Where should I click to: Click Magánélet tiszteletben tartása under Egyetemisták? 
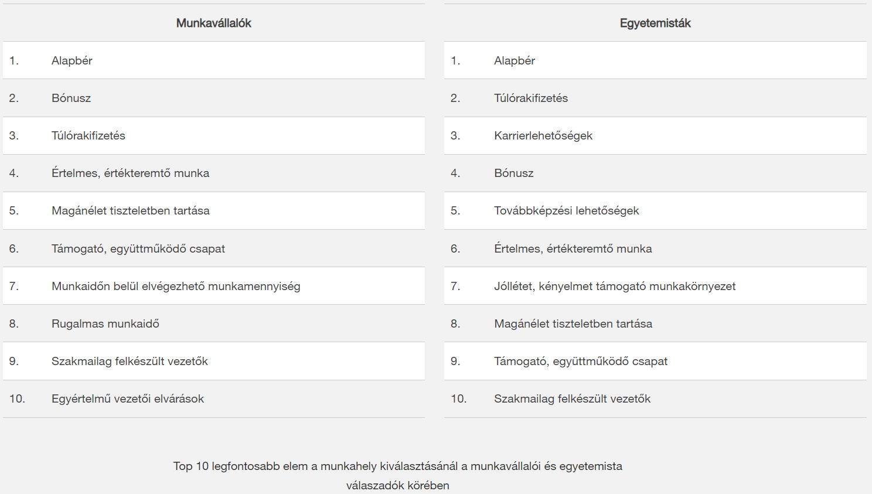point(573,323)
